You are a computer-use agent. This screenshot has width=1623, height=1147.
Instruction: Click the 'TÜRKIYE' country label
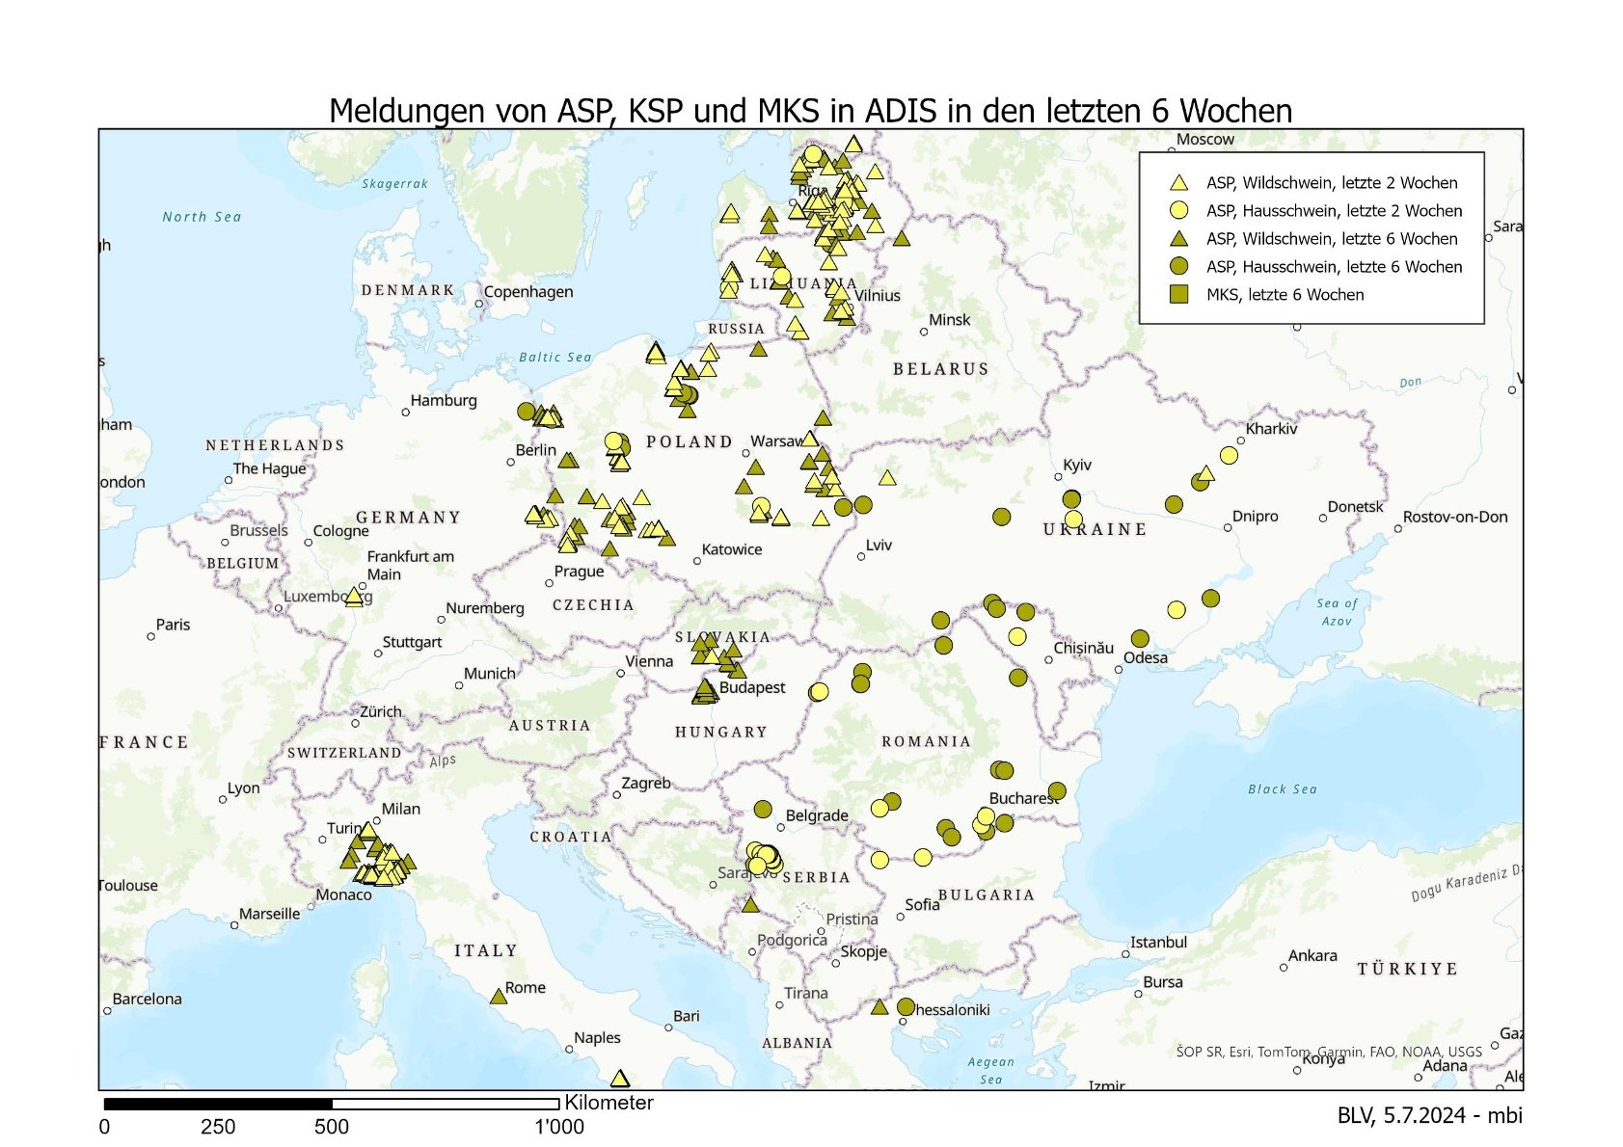coord(1408,969)
